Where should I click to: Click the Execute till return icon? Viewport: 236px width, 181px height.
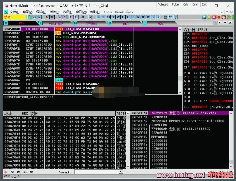pos(83,17)
